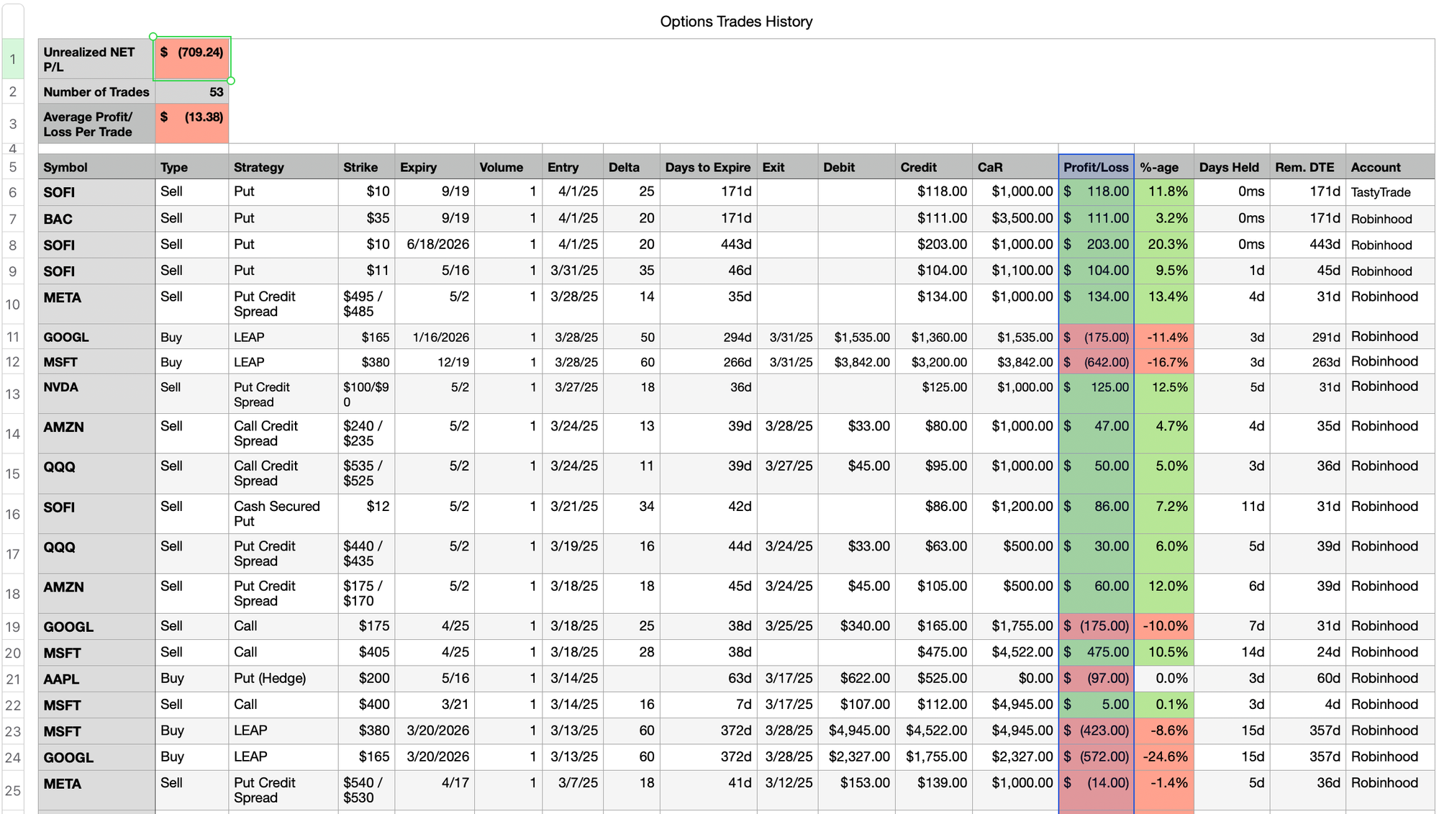Screen dimensions: 1439x814
Task: Select the '$495 / $485' strike cell
Action: click(366, 304)
